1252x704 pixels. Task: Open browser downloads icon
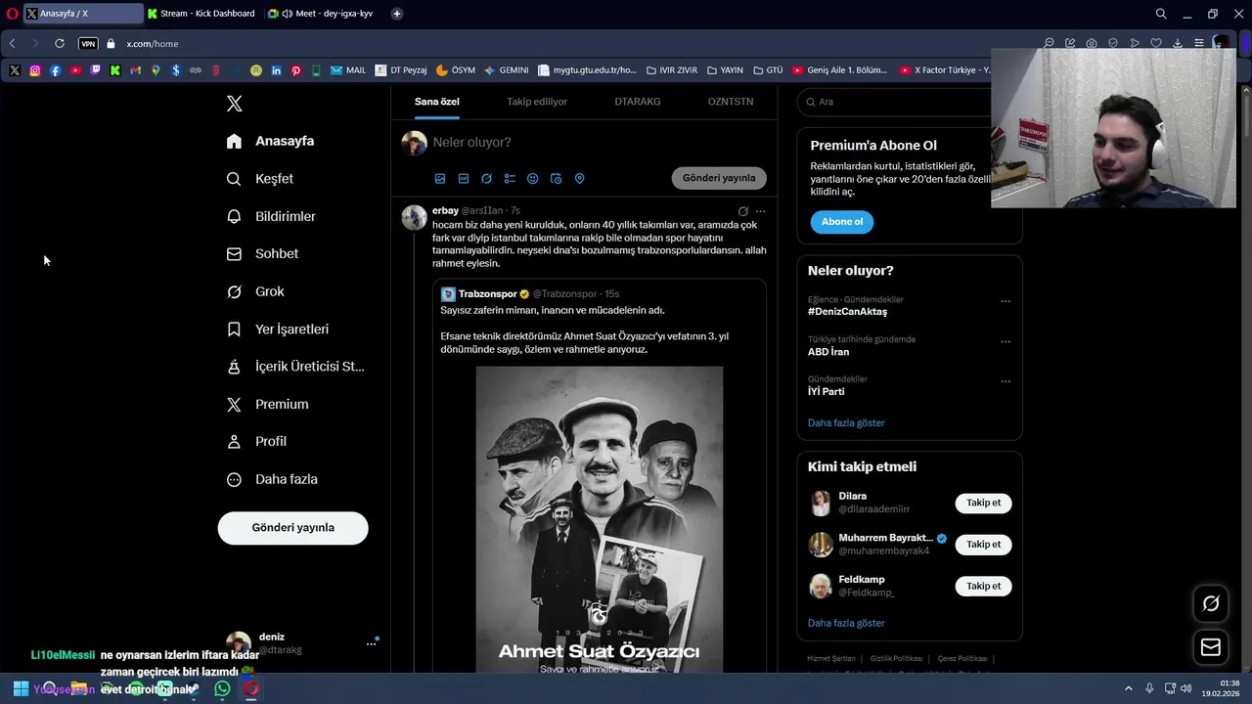[1178, 44]
